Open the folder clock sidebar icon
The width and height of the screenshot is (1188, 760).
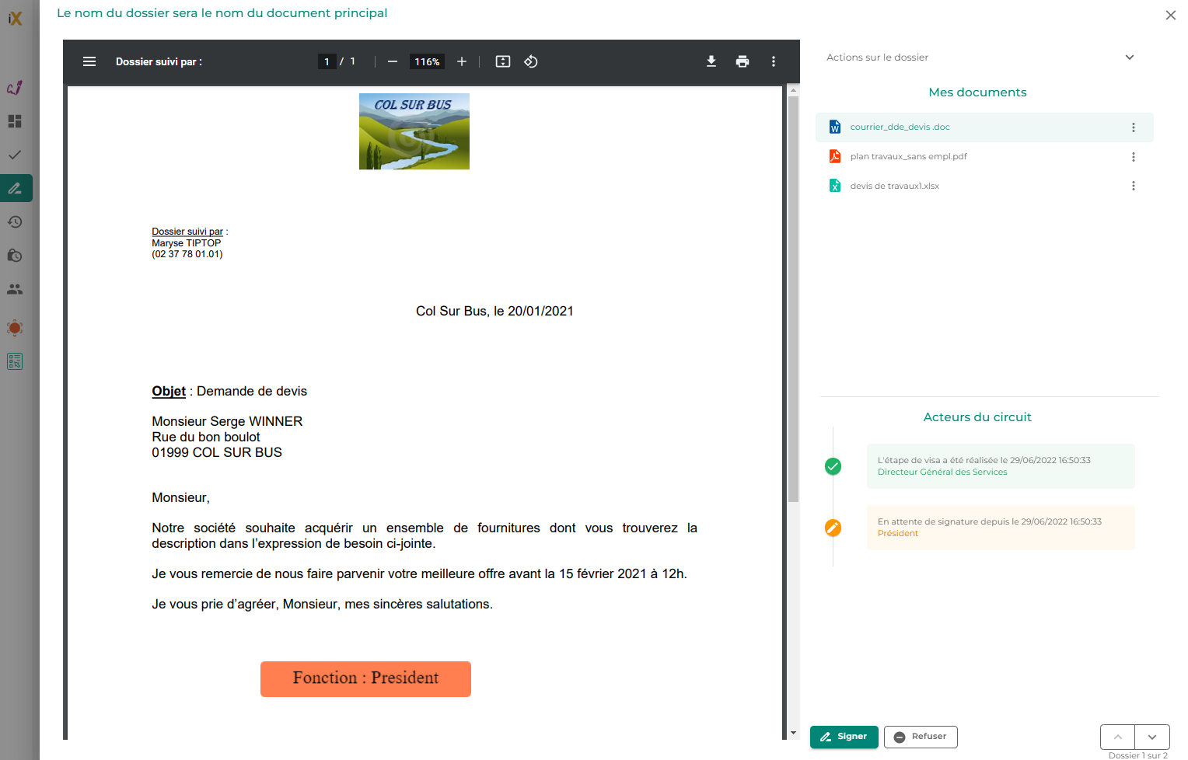(x=15, y=256)
